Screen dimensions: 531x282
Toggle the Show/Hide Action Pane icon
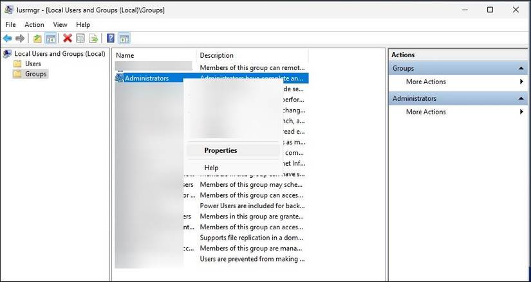point(124,38)
